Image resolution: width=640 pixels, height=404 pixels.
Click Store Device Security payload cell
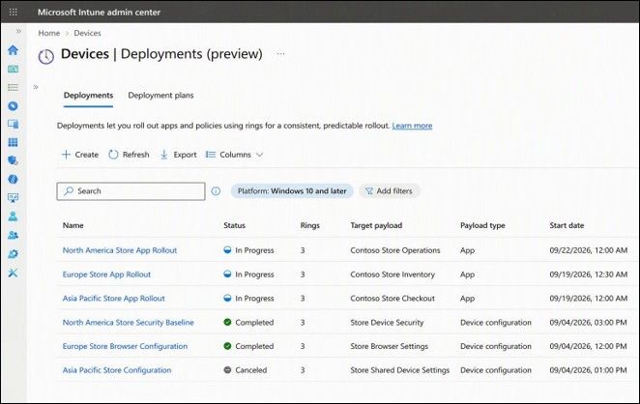387,323
